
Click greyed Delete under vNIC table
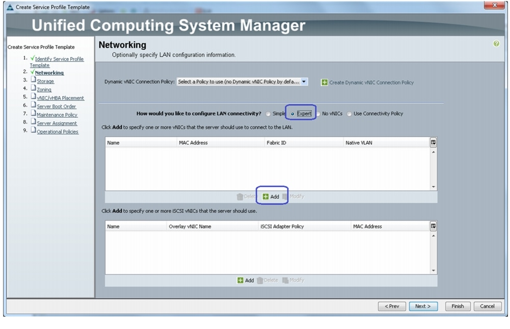246,197
